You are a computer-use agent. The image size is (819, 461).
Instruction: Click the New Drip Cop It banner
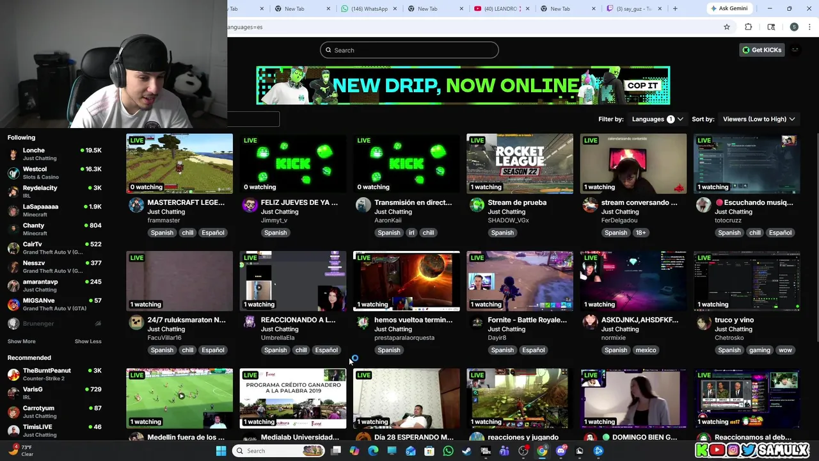463,85
